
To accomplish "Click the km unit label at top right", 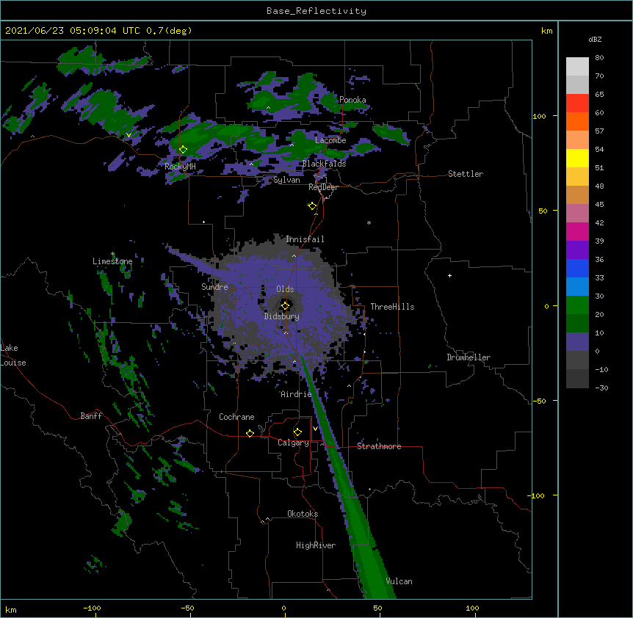I will coord(546,31).
